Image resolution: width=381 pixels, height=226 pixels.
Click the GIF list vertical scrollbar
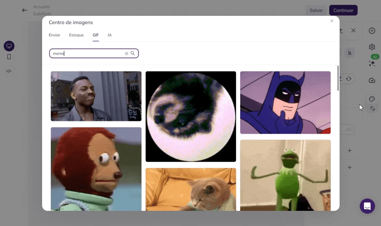click(x=338, y=79)
